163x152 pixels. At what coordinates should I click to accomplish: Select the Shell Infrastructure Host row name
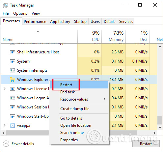(x=38, y=52)
